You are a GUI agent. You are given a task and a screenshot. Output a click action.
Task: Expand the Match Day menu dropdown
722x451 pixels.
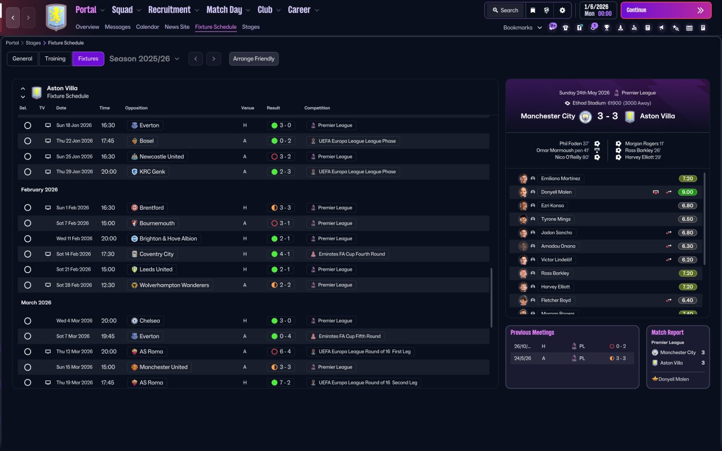(x=248, y=10)
